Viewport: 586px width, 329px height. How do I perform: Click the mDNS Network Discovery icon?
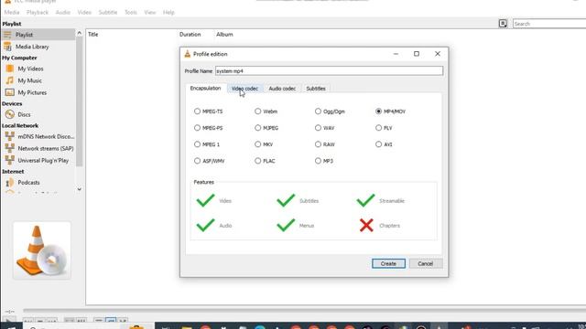(10, 136)
